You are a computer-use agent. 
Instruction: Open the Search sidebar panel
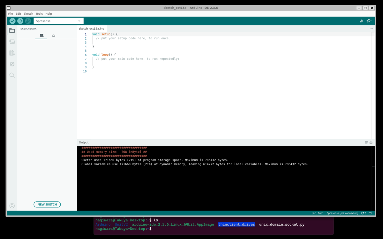coord(12,75)
